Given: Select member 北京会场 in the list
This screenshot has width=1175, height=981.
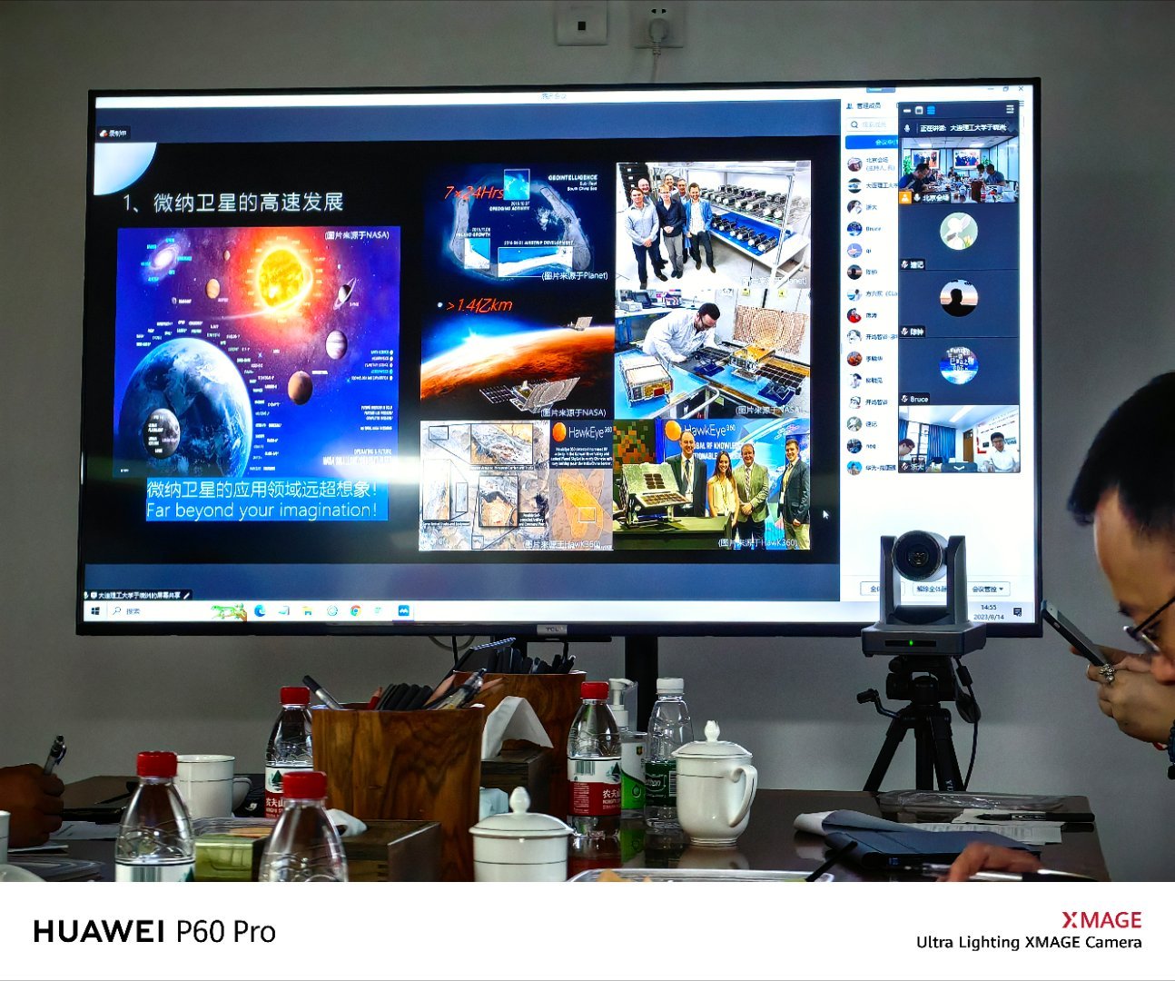Looking at the screenshot, I should point(872,164).
